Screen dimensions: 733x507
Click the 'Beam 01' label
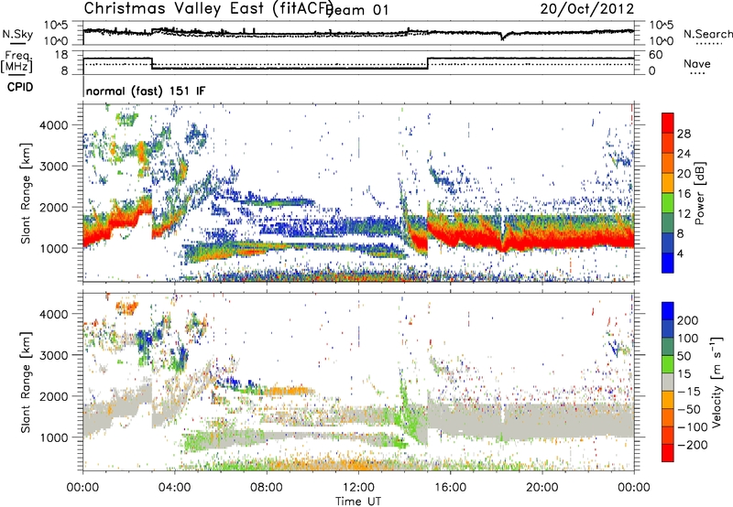pos(357,10)
